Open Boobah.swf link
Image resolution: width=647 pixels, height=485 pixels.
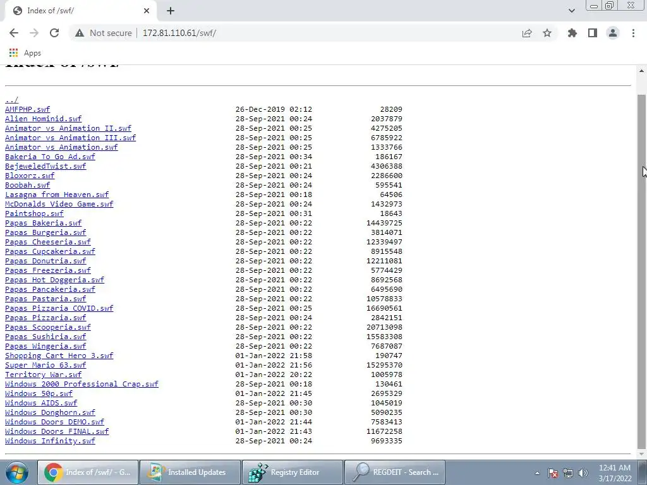pos(27,185)
